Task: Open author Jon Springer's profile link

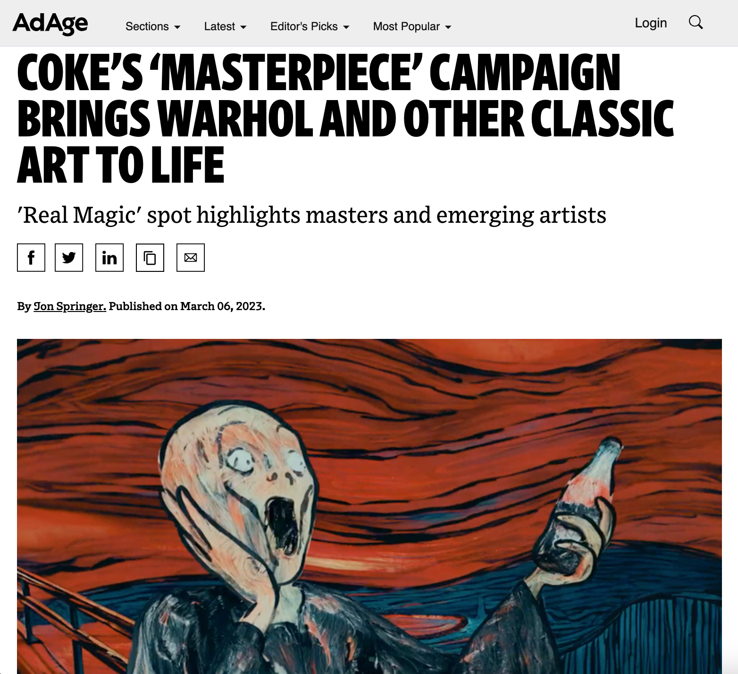Action: (x=70, y=306)
